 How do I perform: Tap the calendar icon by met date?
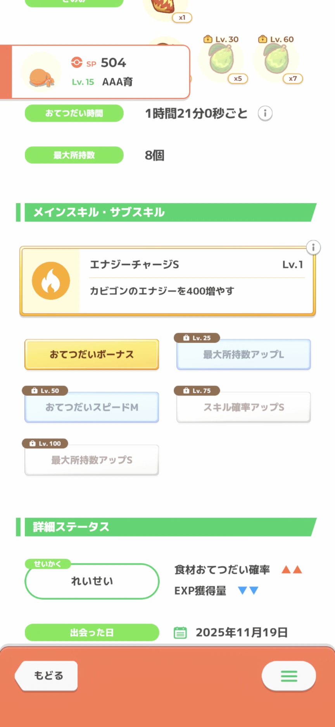pyautogui.click(x=180, y=633)
